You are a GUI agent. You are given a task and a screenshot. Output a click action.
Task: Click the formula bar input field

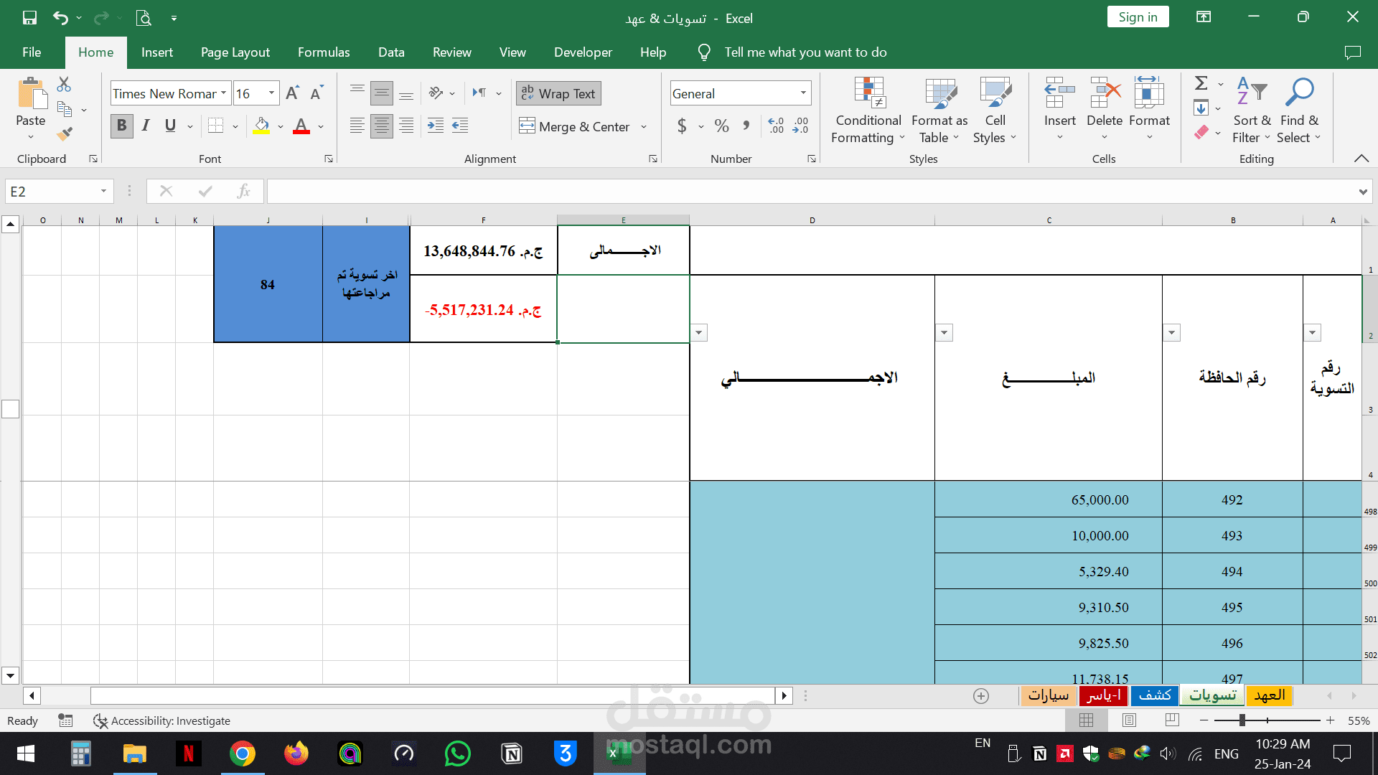pos(811,191)
